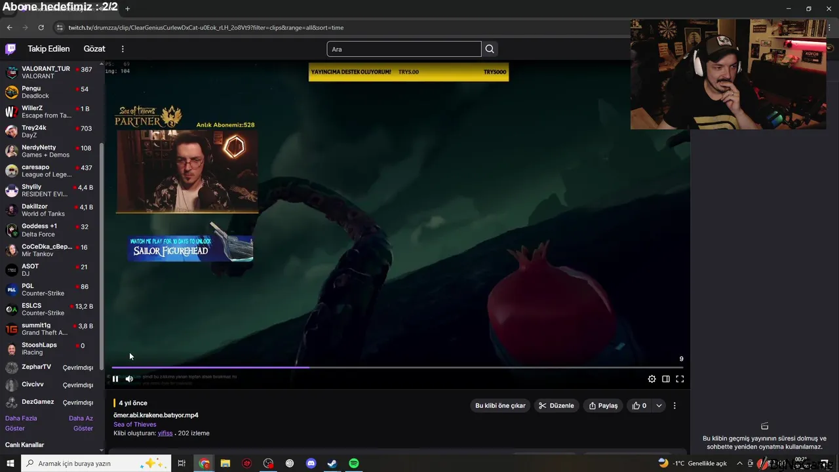Open Trey24k channel in sidebar
Image resolution: width=839 pixels, height=472 pixels.
(x=51, y=131)
